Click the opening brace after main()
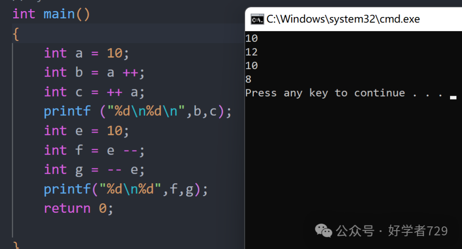 pyautogui.click(x=16, y=34)
